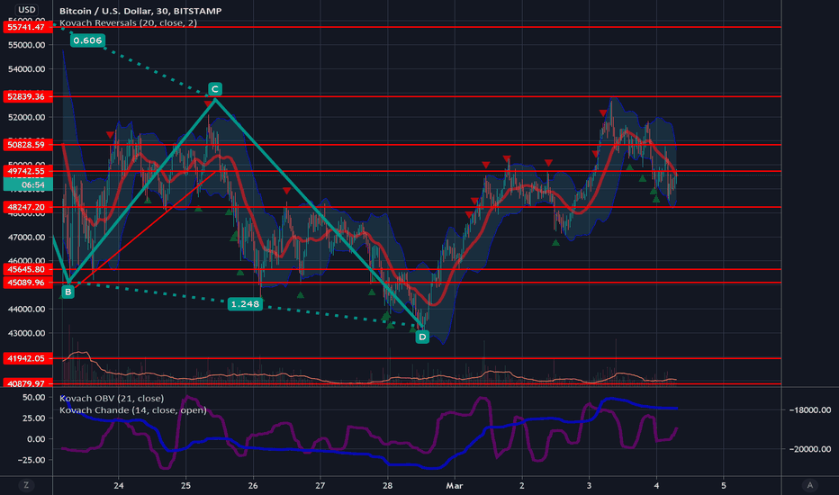Image resolution: width=839 pixels, height=495 pixels.
Task: Select the 48247.20 horizontal line label
Action: (26, 207)
